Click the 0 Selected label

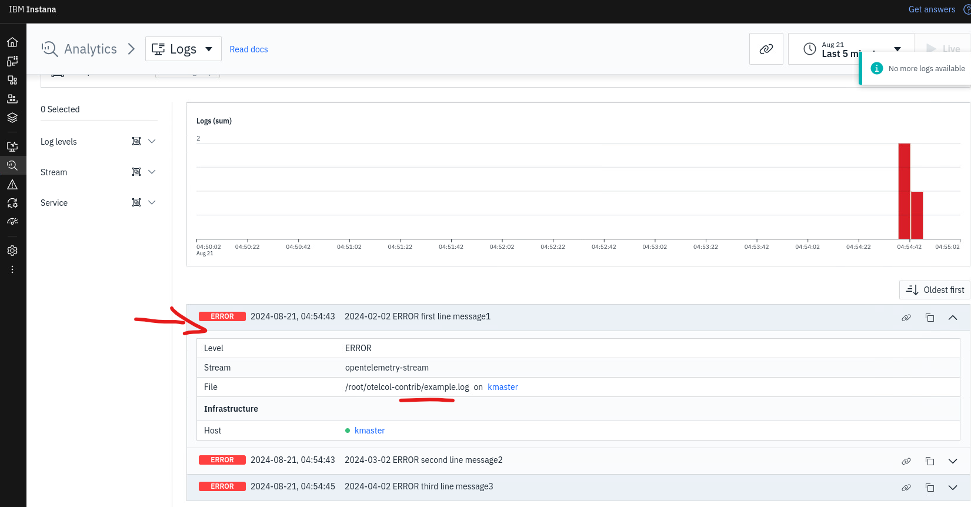60,109
